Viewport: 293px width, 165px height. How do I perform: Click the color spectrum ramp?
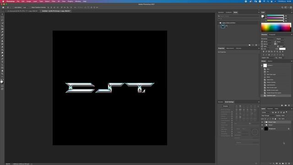point(276,27)
